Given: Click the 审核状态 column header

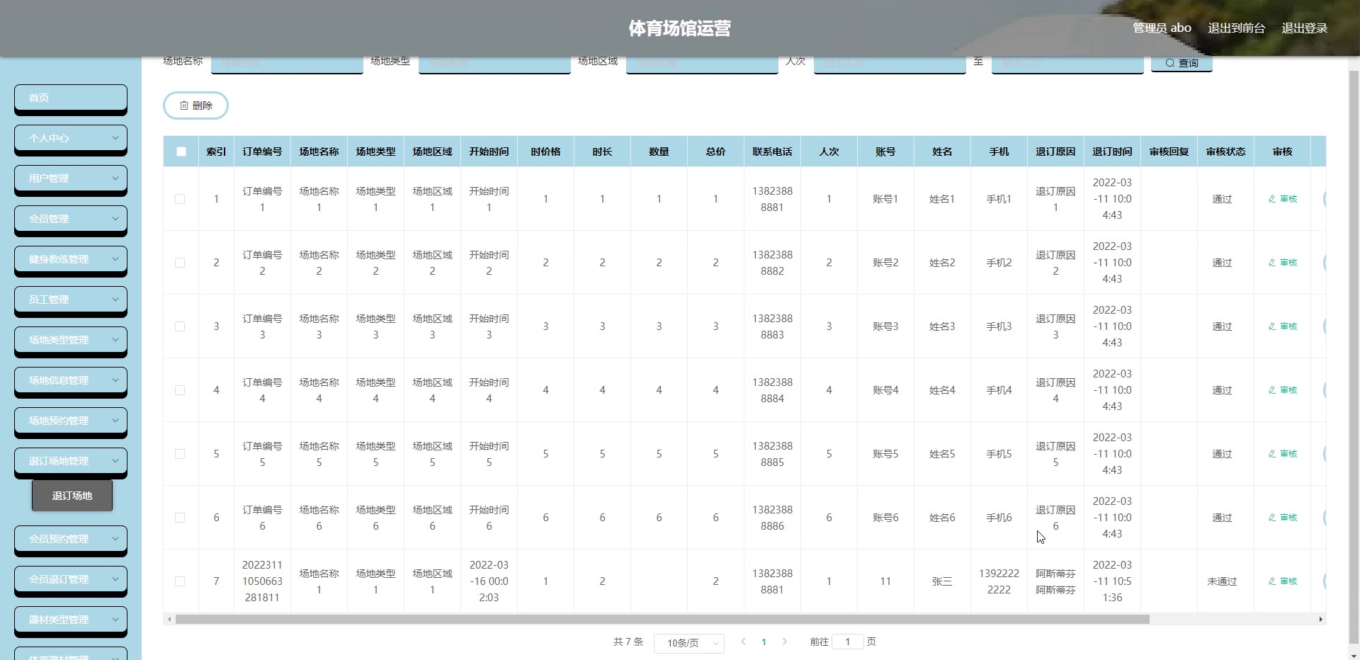Looking at the screenshot, I should (x=1225, y=152).
